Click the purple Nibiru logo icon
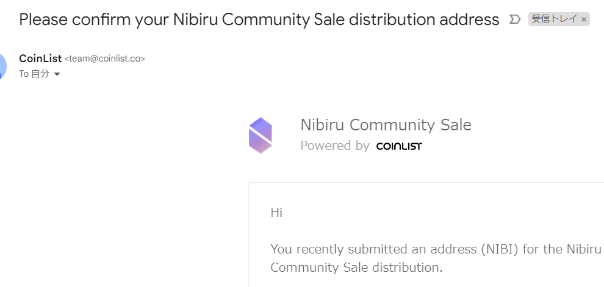The height and width of the screenshot is (287, 604). [261, 135]
